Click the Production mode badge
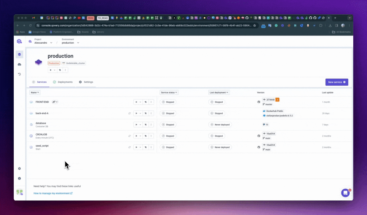Screen dimensions: 367x215 coord(54,63)
